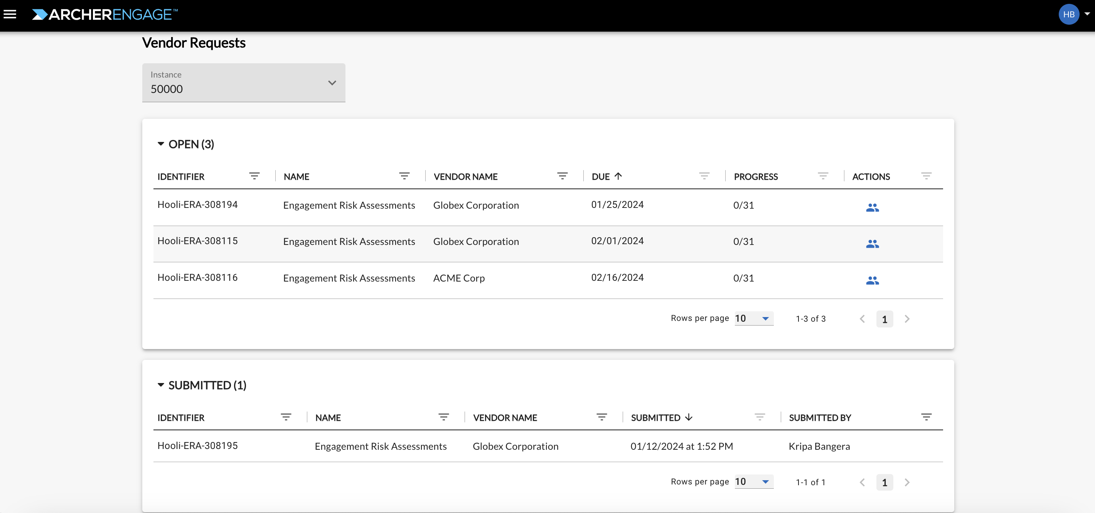Filter the SUBMITTED BY column
Screen dimensions: 1095x513
click(926, 417)
